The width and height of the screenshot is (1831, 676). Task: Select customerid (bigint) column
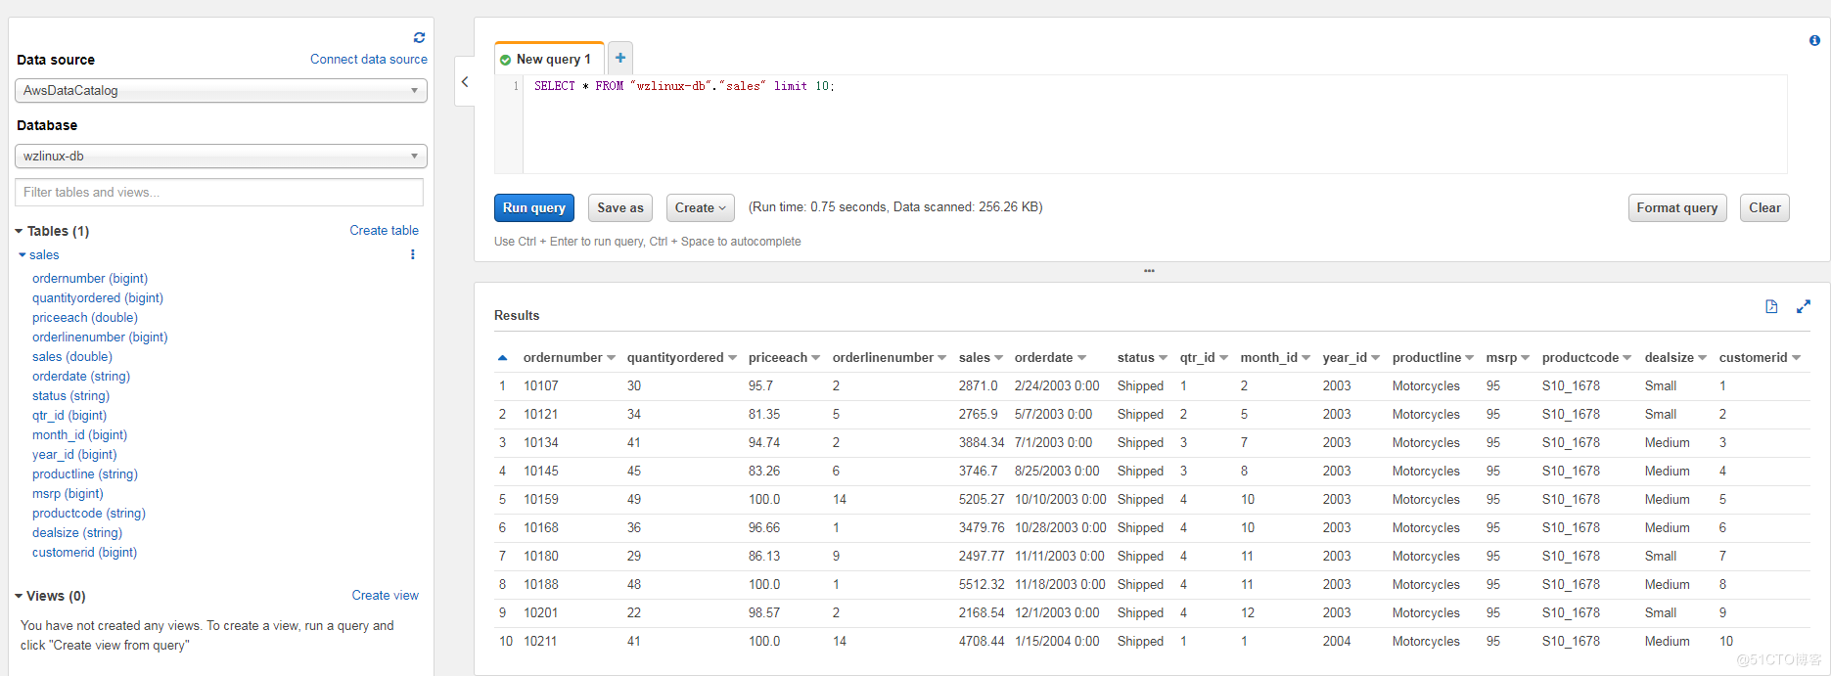(84, 552)
